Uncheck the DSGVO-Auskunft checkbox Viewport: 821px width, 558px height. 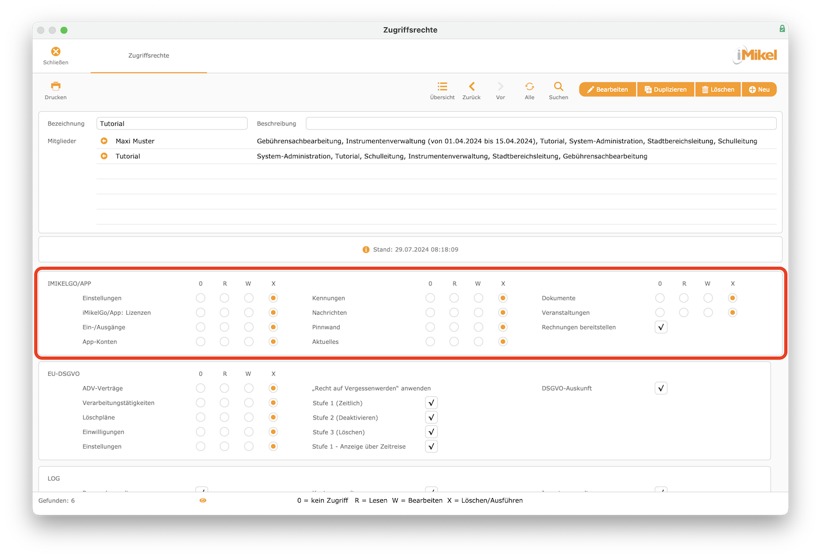point(661,388)
